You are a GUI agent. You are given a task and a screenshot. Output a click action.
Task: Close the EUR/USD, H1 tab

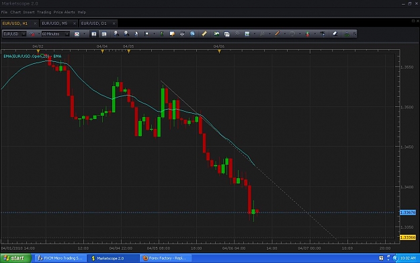pyautogui.click(x=35, y=24)
